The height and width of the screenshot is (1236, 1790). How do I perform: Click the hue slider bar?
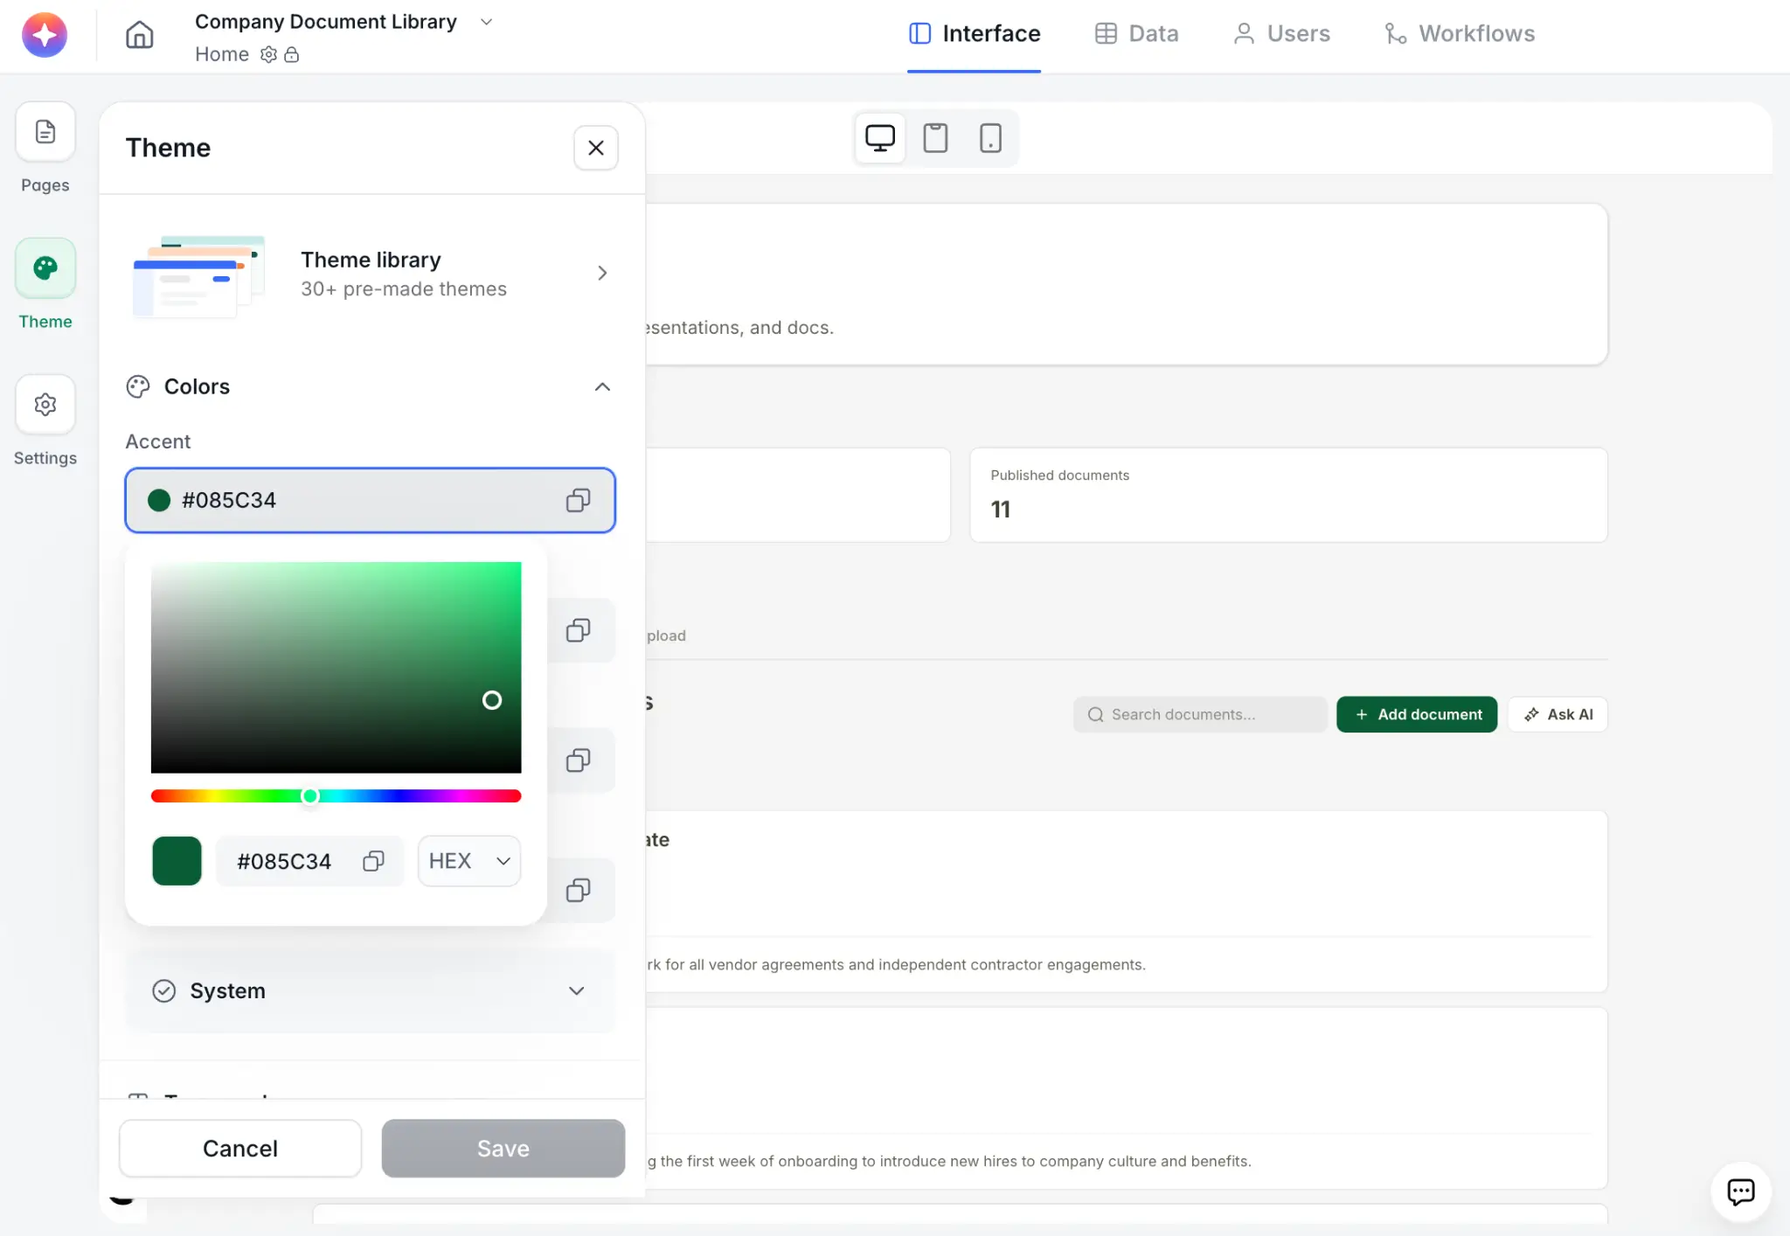coord(420,796)
